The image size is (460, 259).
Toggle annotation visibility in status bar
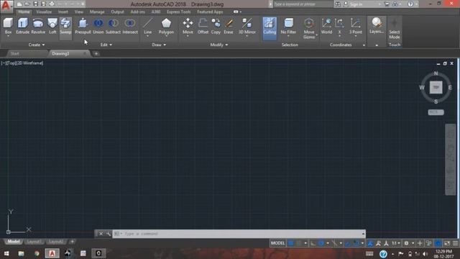coord(370,243)
